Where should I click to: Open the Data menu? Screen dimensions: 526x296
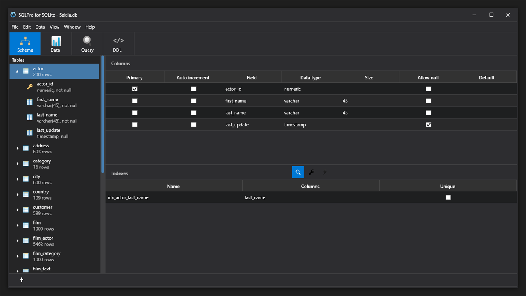40,27
